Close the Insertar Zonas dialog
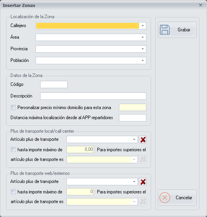207x217 pixels. [200, 5]
